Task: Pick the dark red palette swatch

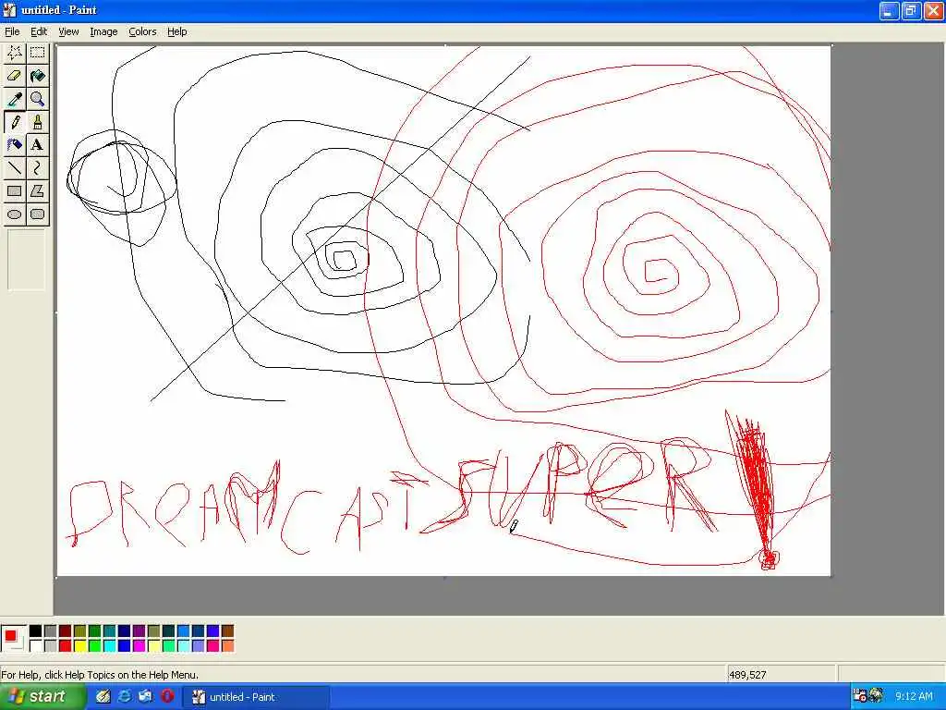Action: (66, 630)
